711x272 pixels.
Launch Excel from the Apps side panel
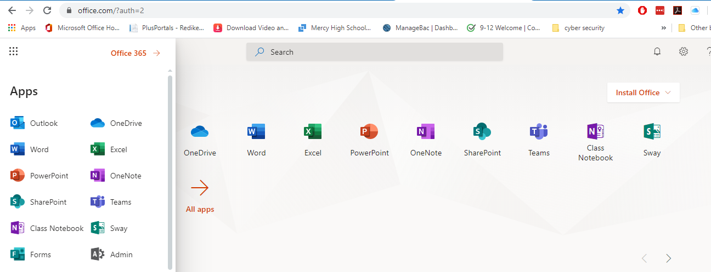click(x=109, y=149)
